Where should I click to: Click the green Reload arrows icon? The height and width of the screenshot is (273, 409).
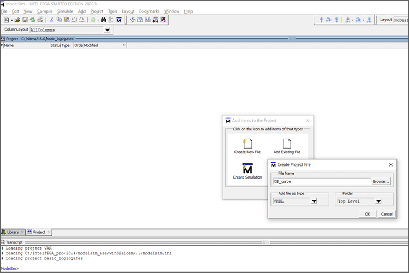33,20
